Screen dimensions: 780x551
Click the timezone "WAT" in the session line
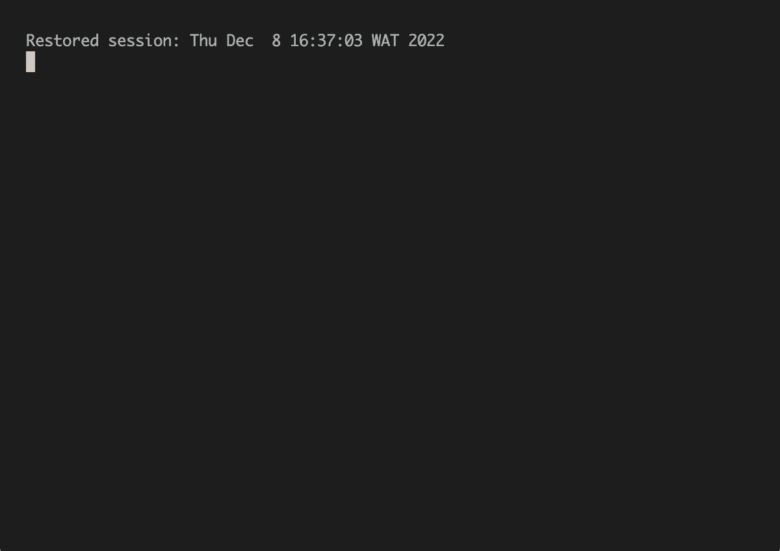(385, 40)
